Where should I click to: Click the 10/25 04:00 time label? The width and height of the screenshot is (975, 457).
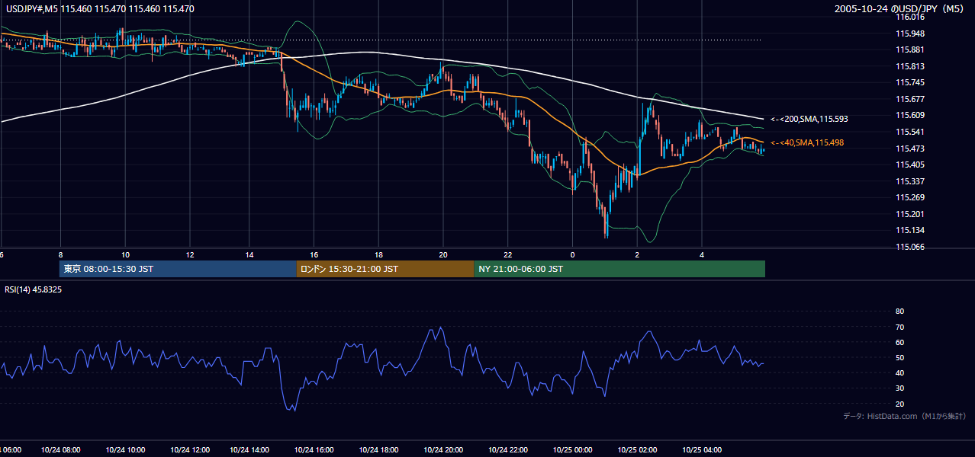pyautogui.click(x=702, y=449)
